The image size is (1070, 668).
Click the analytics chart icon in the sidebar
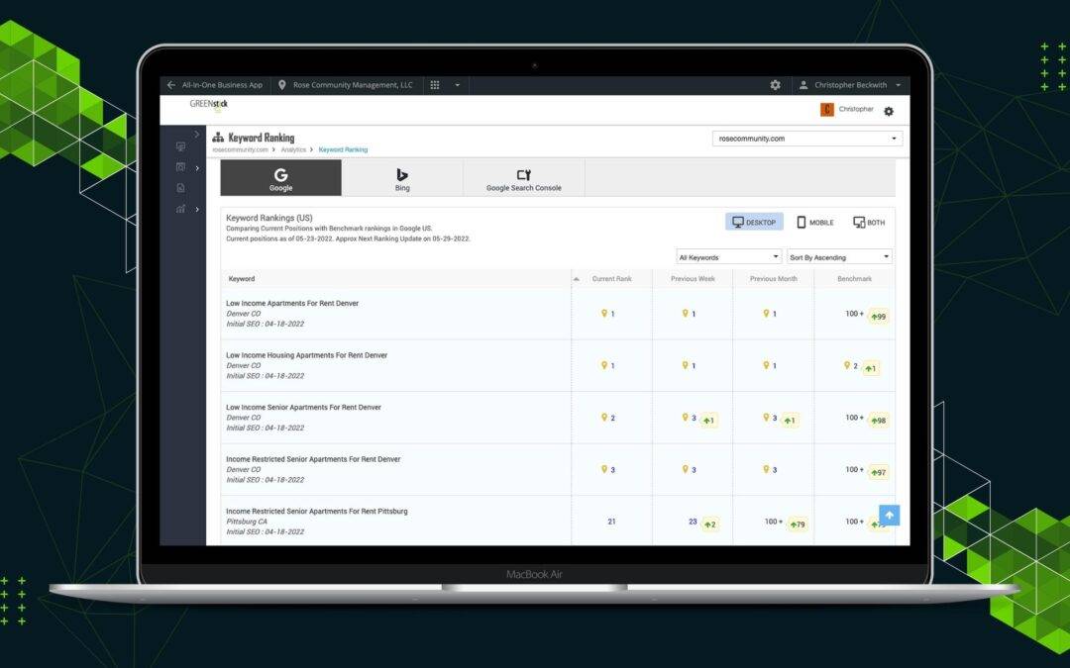180,209
